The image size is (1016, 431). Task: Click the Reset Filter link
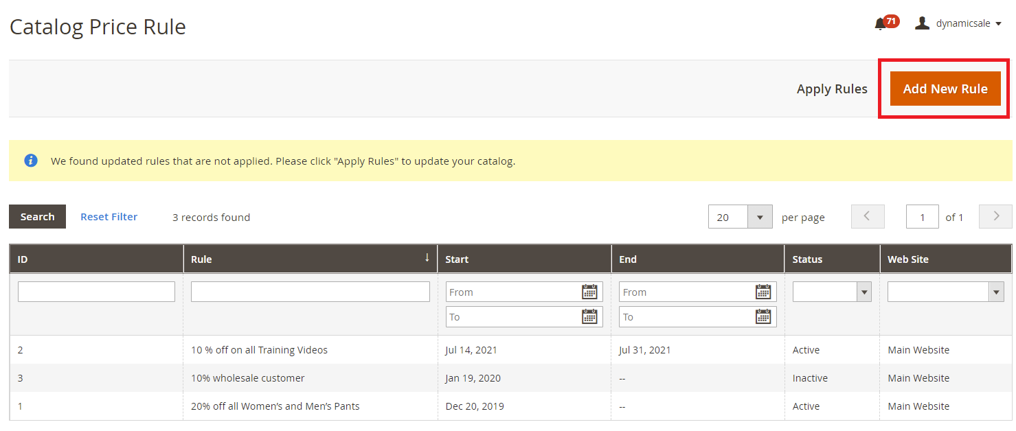tap(109, 217)
